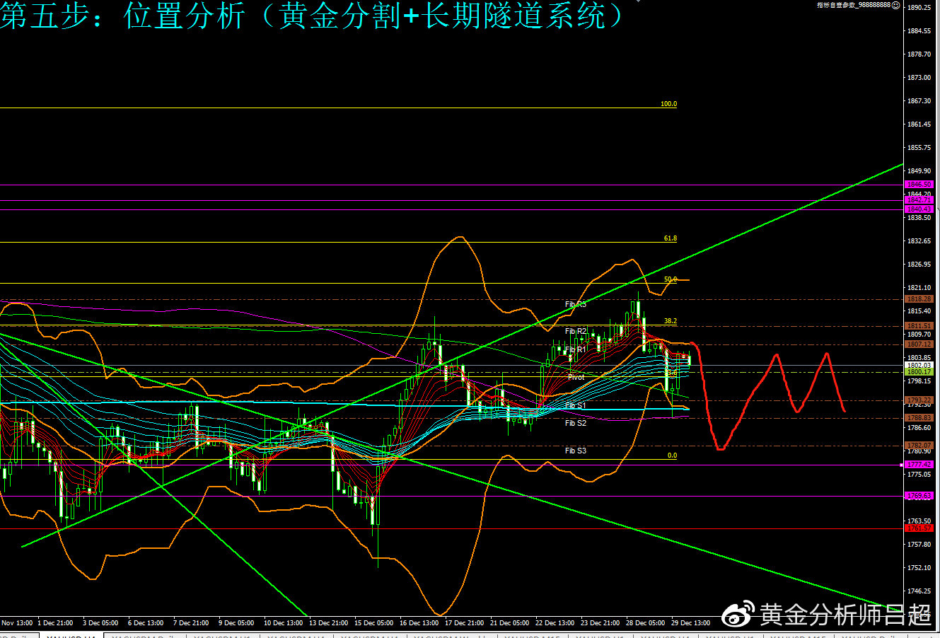Select the magenta 1769.63 price label
The image size is (940, 638).
pos(919,496)
